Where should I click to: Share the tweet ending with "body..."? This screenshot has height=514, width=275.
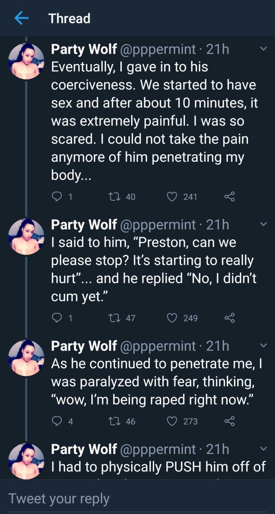click(229, 197)
